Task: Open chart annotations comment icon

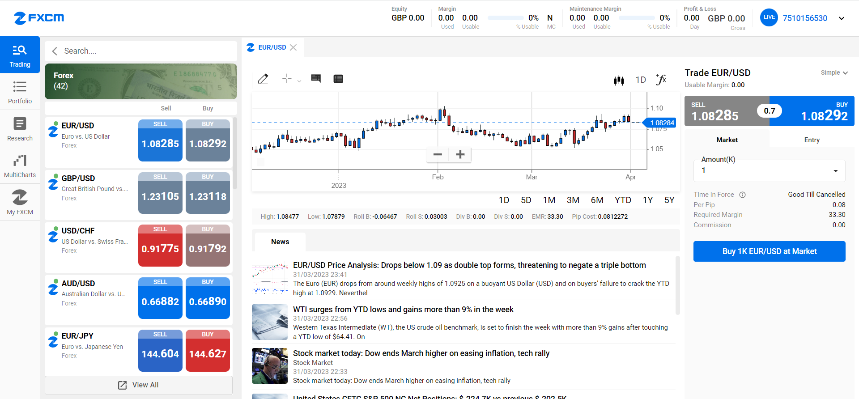Action: (316, 79)
